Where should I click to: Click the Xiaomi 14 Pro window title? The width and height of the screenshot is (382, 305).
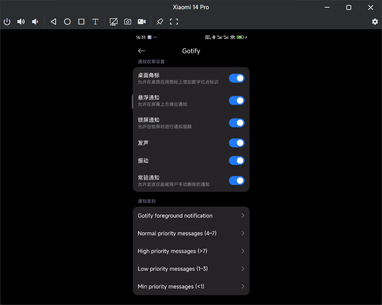click(x=191, y=7)
